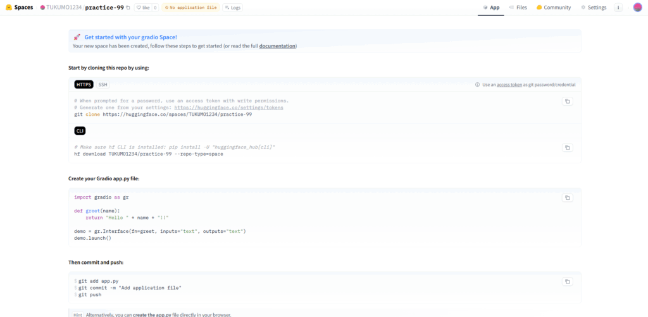Go to the Community tab
Screen dimensions: 648x317
(x=553, y=8)
